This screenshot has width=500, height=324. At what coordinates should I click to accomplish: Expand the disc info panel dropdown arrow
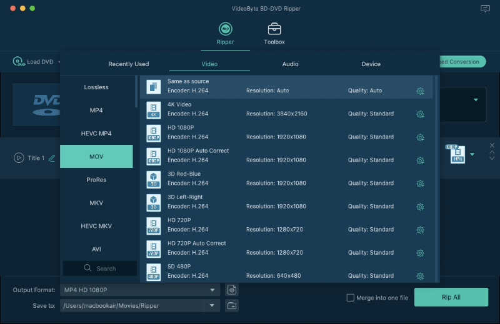click(476, 100)
